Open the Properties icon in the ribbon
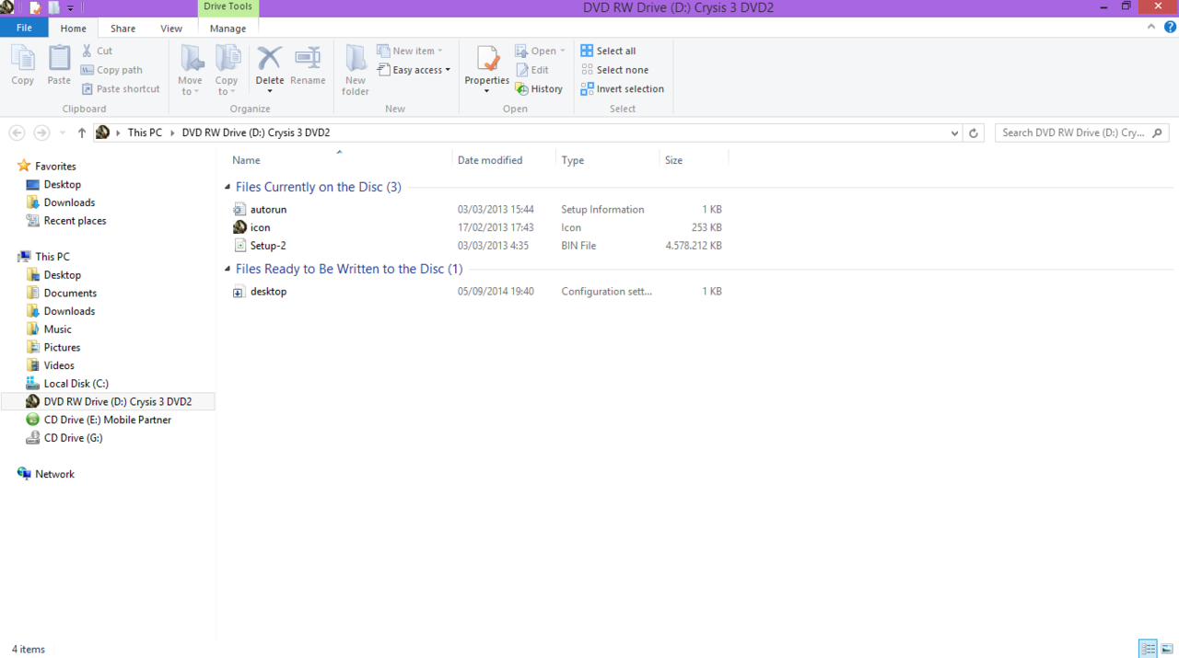 click(487, 59)
